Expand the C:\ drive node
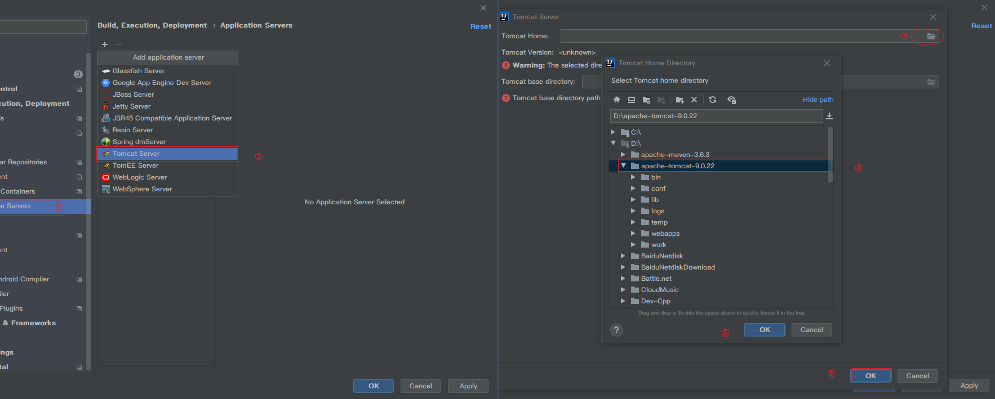This screenshot has height=399, width=995. coord(613,132)
